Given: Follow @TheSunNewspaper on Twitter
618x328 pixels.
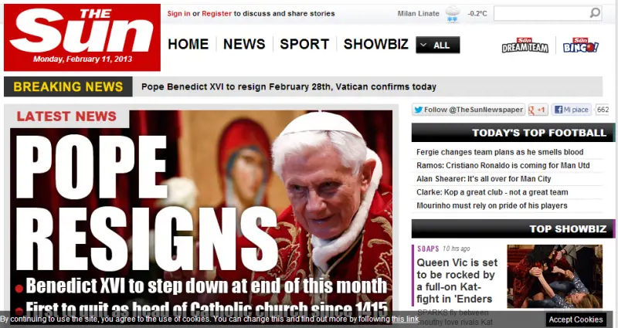Looking at the screenshot, I should tap(469, 110).
